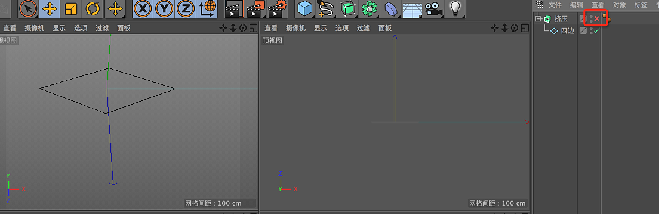Disable 四边 via green checkmark

pyautogui.click(x=596, y=30)
